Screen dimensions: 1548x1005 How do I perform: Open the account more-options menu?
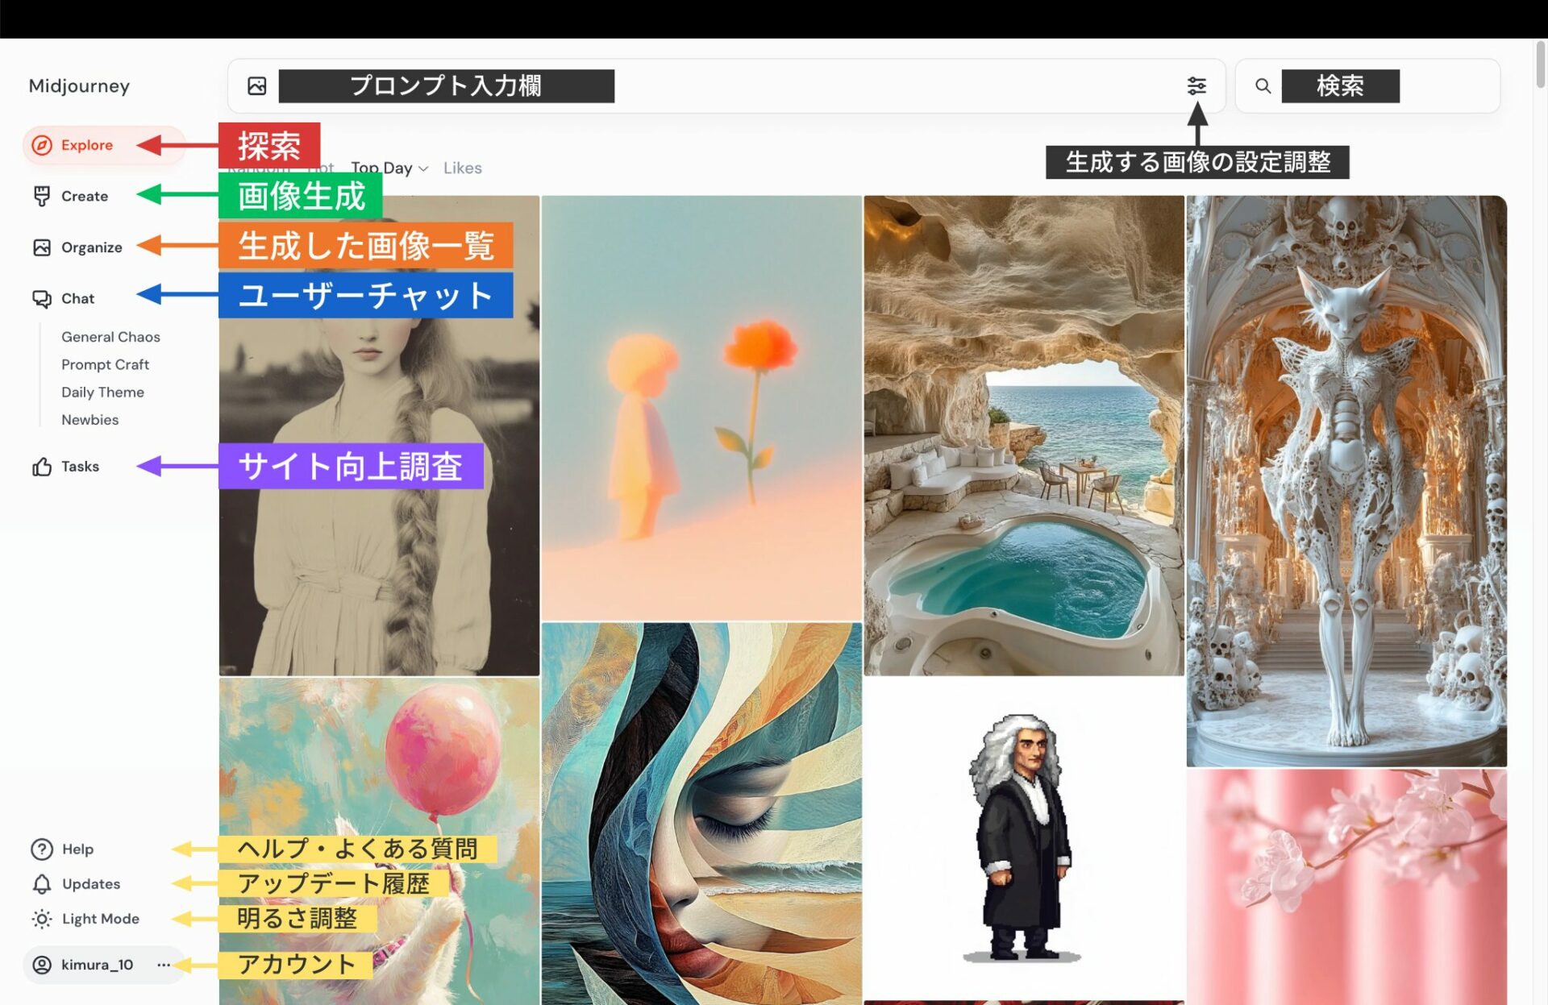click(x=164, y=964)
